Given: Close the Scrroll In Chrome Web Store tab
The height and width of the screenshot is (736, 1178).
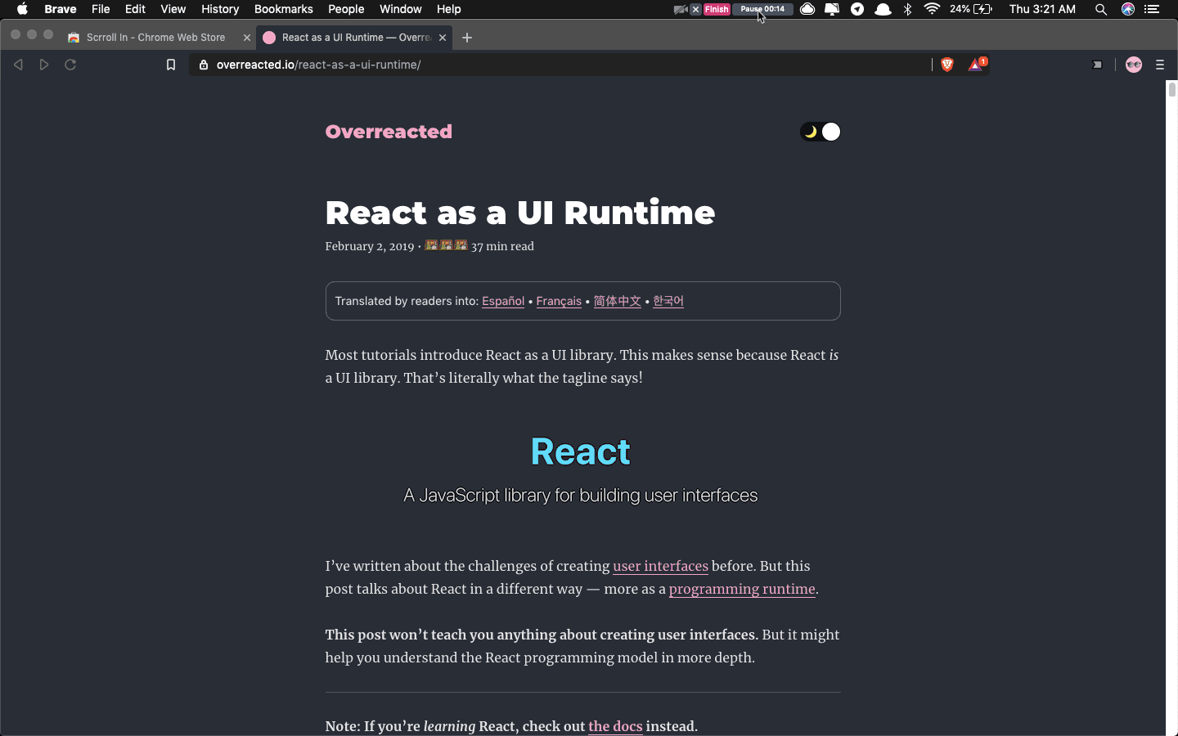Looking at the screenshot, I should tap(247, 38).
